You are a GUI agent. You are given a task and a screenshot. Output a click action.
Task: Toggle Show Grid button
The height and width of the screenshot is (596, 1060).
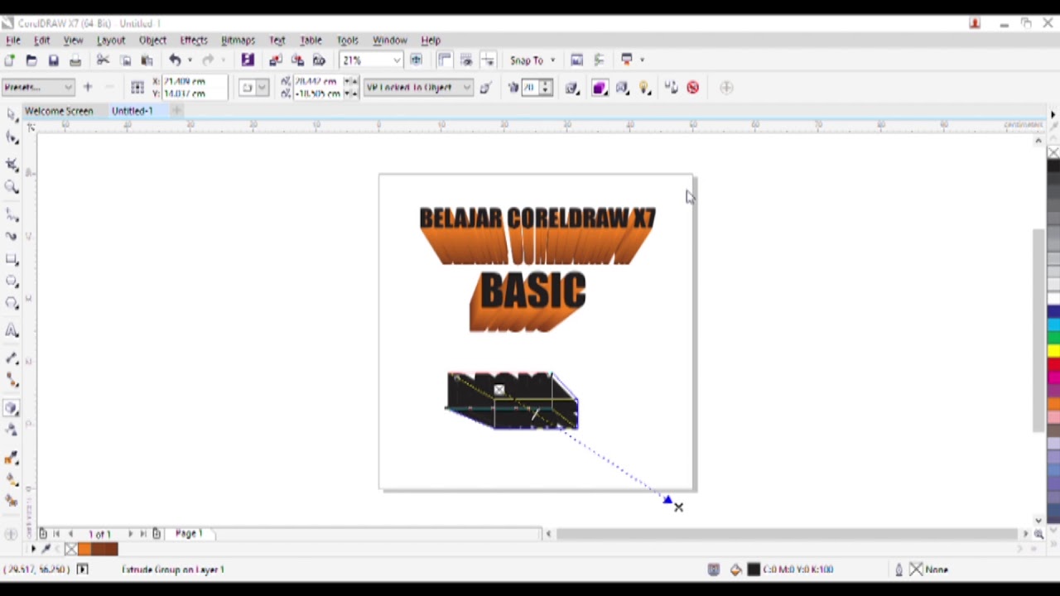coord(466,60)
